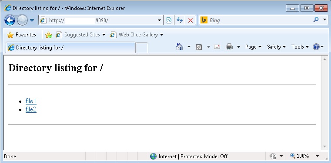The width and height of the screenshot is (331, 163).
Task: Expand the Feeds dropdown arrow
Action: coord(208,47)
